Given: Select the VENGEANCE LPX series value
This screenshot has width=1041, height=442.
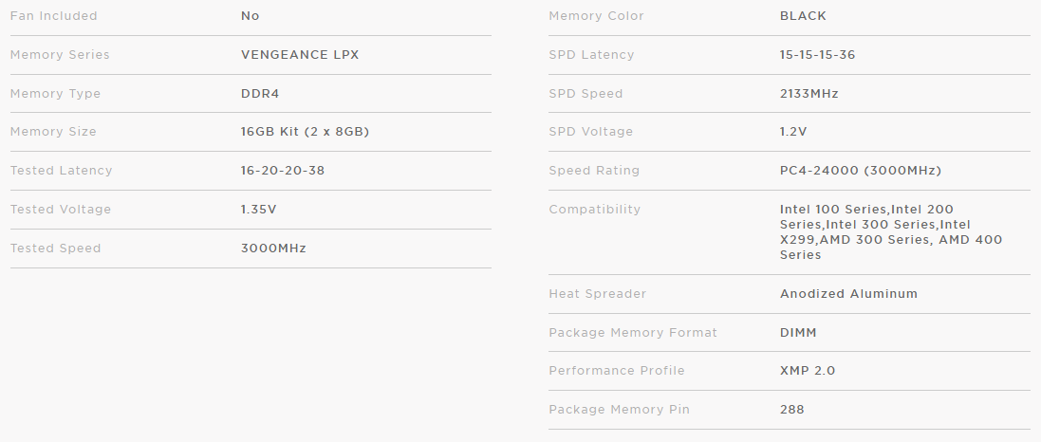Looking at the screenshot, I should [x=300, y=55].
